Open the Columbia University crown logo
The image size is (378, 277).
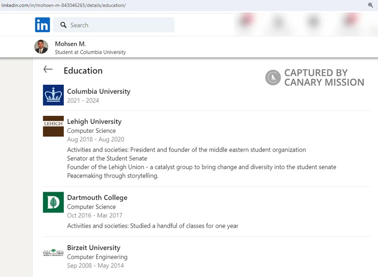coord(53,95)
